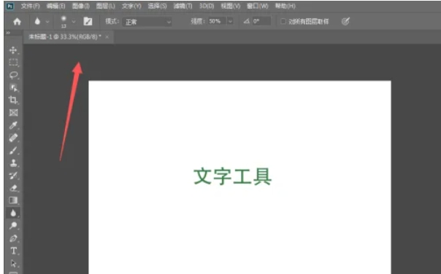Select the Eyedropper tool

tap(13, 125)
